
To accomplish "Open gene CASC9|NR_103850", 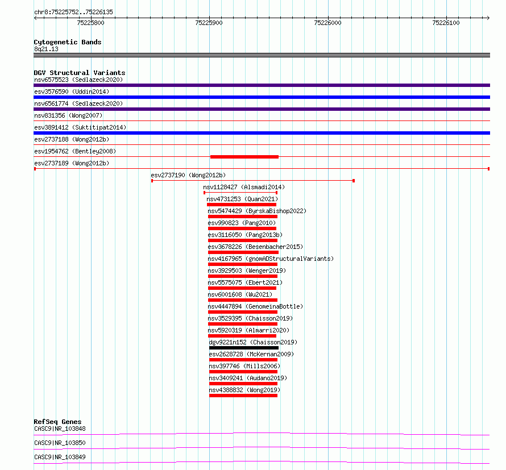I will pos(60,443).
